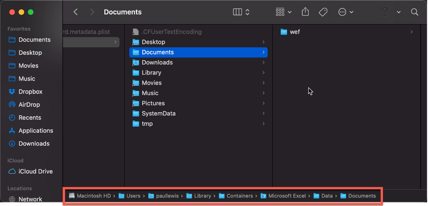Click Macintosh HD in path bar
The width and height of the screenshot is (428, 206).
[x=94, y=196]
